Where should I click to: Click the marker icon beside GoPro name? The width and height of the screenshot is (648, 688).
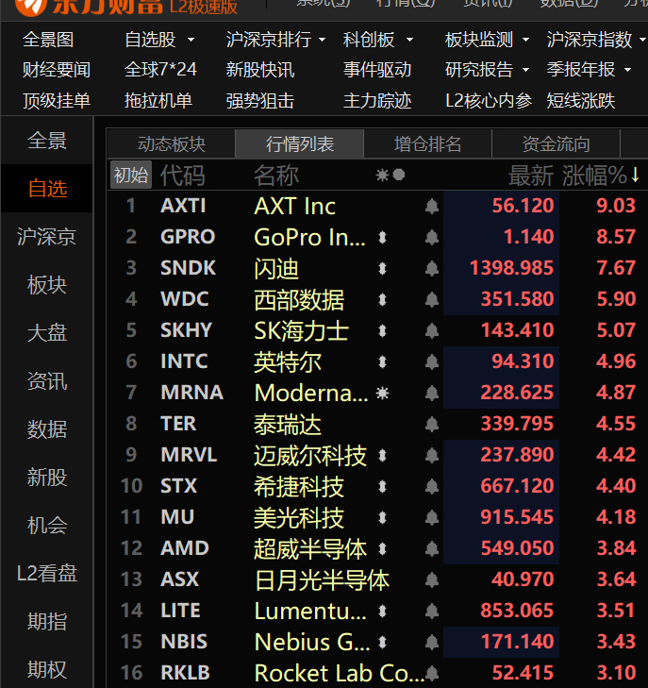click(382, 238)
